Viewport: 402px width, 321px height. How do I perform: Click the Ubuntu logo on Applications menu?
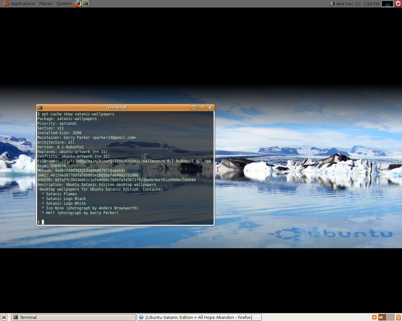point(5,4)
